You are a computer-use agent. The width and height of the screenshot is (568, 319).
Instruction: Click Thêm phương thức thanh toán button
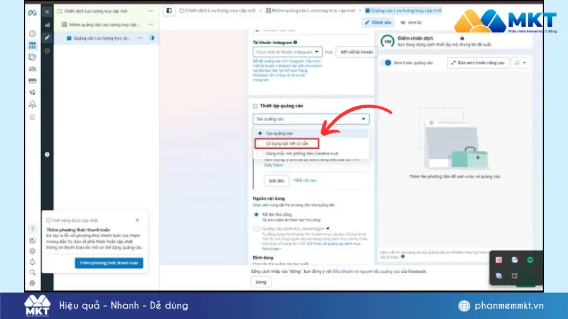[109, 263]
